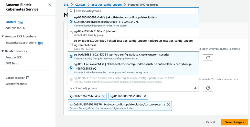Go to Amazon ECR service
Viewport: 250px width, 127px height.
coord(14,57)
